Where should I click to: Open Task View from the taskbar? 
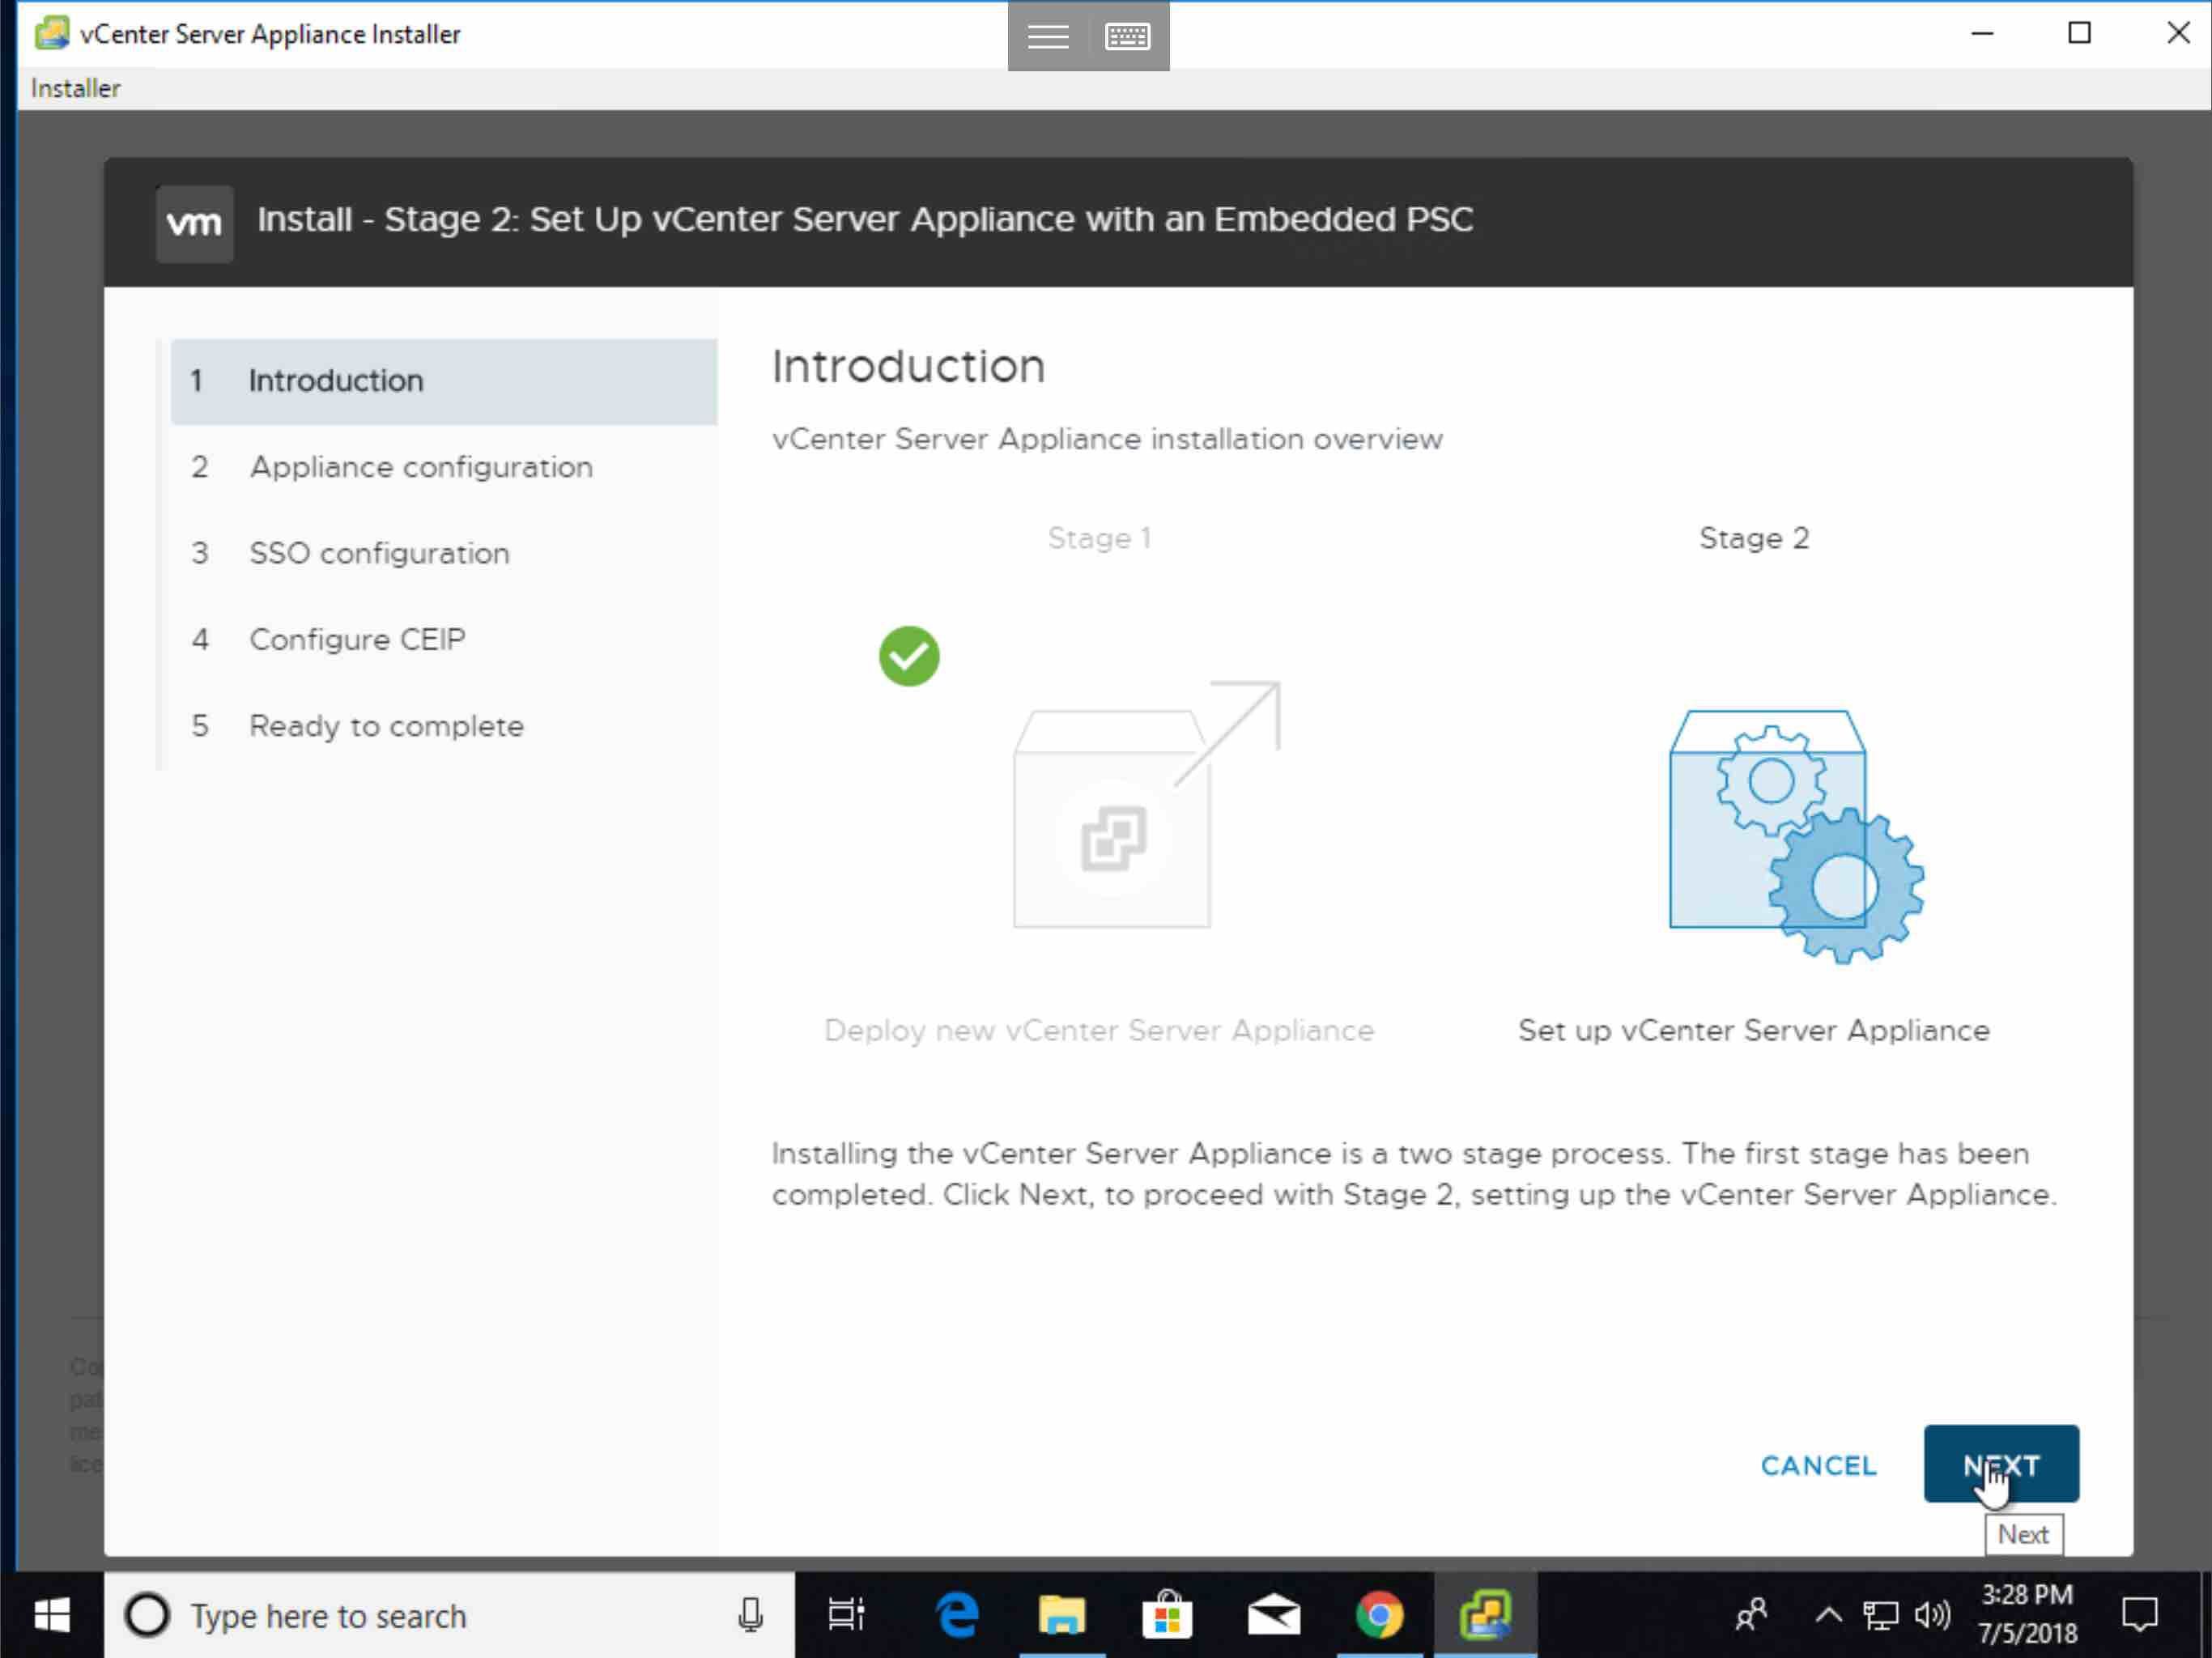tap(846, 1615)
